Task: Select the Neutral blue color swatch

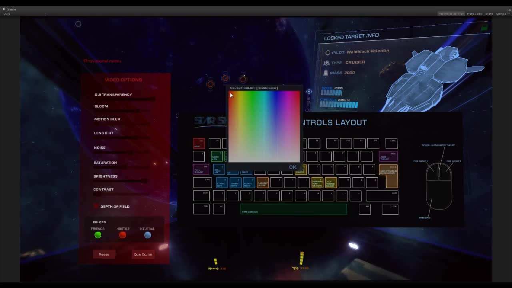Action: coord(147,235)
